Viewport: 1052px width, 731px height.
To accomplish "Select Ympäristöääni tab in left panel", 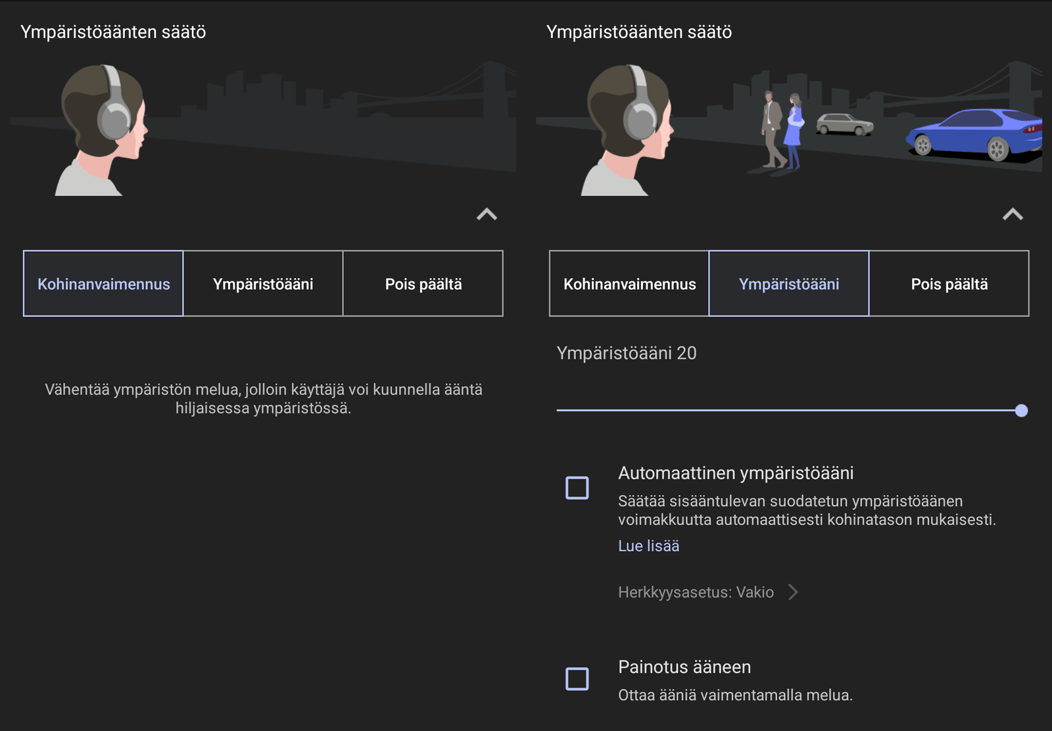I will (263, 284).
